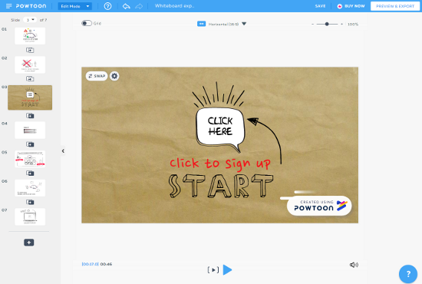Select the curved arrow graphic
Viewport: 422px width, 284px height.
tap(265, 140)
